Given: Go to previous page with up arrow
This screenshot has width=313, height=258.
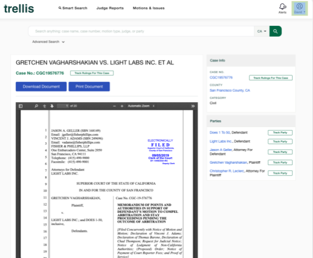Looking at the screenshot, I should (x=44, y=106).
